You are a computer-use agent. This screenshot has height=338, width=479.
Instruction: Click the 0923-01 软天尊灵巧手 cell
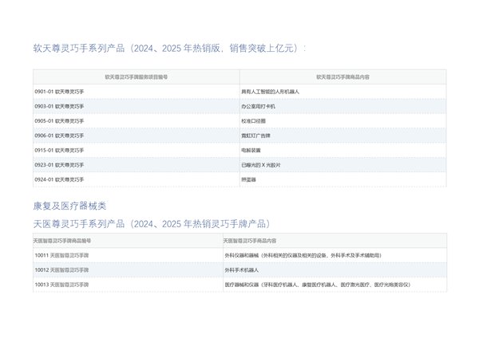(x=60, y=164)
